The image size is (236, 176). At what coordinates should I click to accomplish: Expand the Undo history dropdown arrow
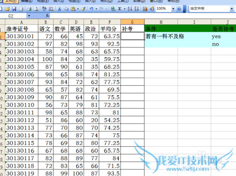click(96, 9)
